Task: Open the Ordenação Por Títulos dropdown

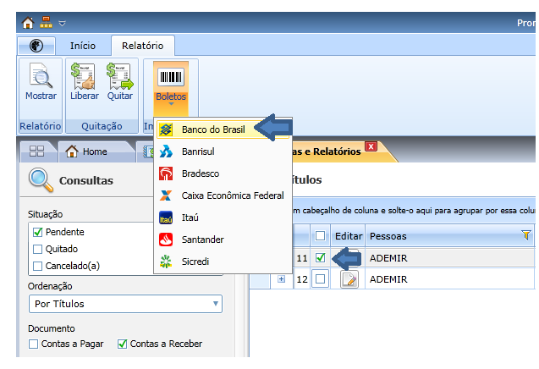Action: [125, 304]
